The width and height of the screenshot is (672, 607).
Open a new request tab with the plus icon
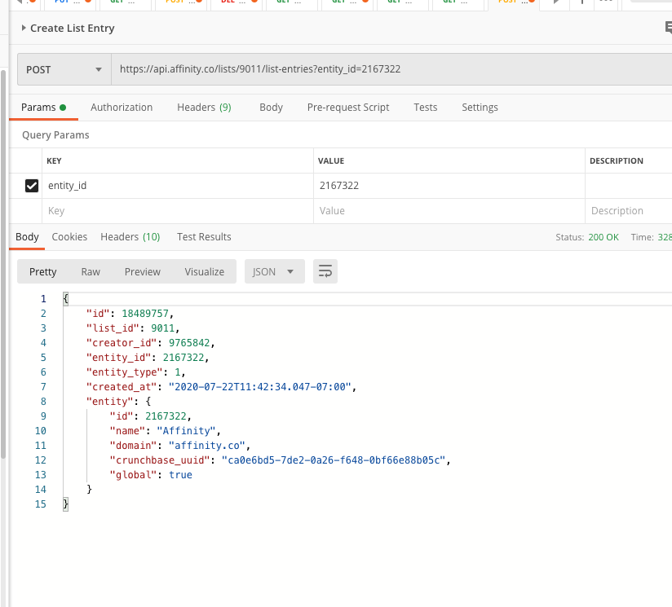(x=581, y=4)
